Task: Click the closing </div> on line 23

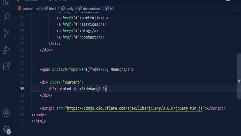Action: (54, 44)
